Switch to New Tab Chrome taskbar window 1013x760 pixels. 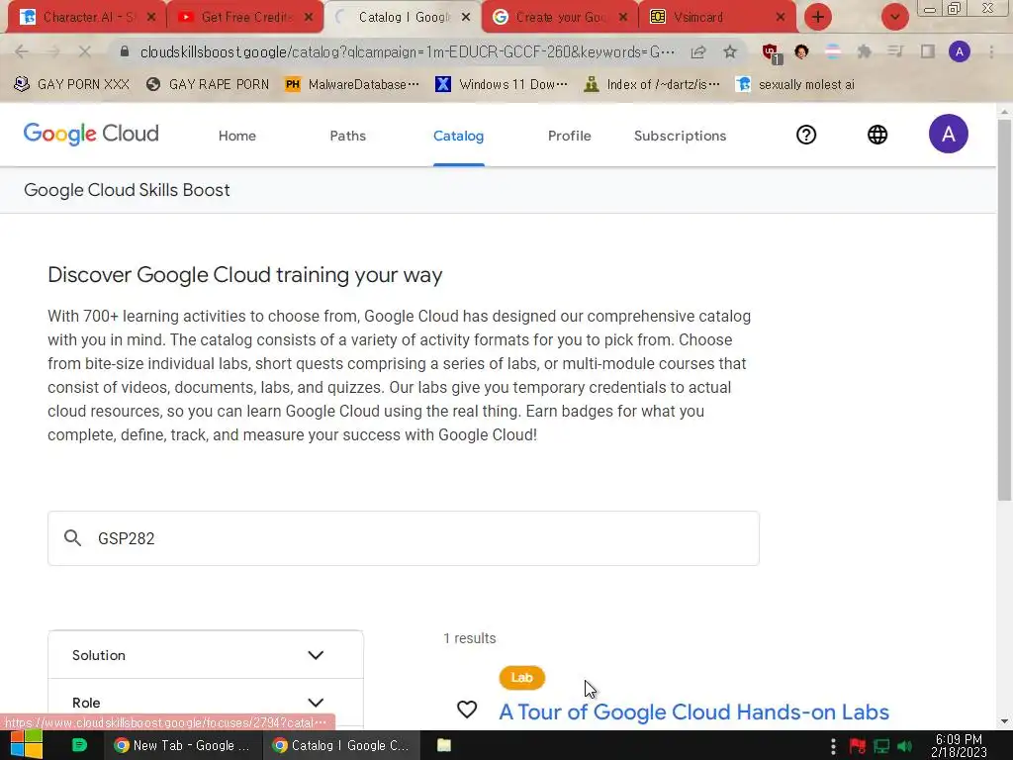pyautogui.click(x=182, y=745)
